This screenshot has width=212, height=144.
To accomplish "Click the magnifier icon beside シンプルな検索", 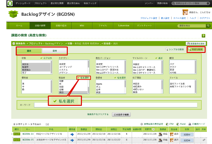I will point(167,49).
